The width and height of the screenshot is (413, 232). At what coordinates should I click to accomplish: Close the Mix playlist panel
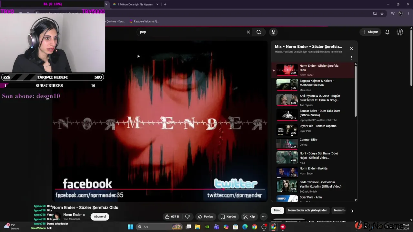(352, 49)
